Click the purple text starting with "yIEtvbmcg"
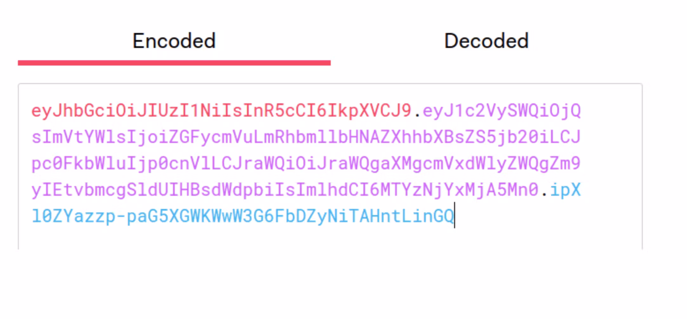Screen dimensions: 687x319 click(x=284, y=190)
